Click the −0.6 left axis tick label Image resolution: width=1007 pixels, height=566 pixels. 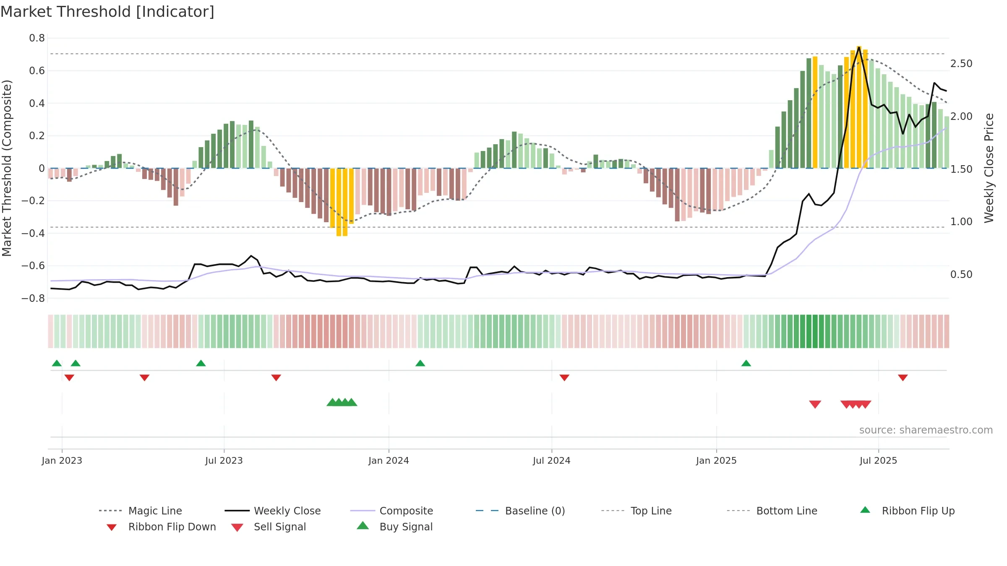(x=33, y=266)
